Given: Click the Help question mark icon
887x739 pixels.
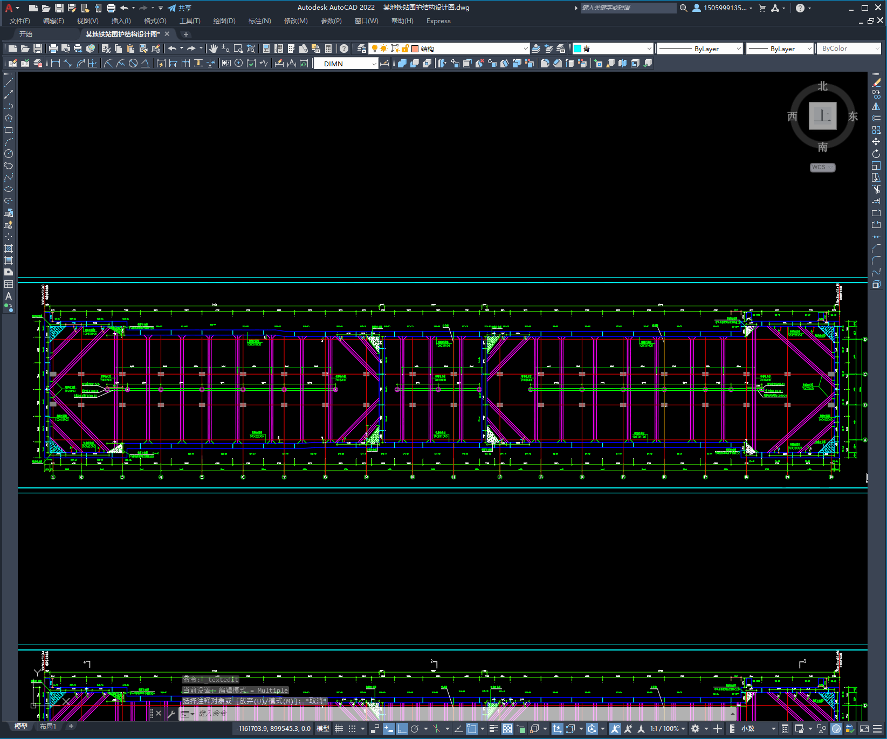Looking at the screenshot, I should tap(344, 49).
